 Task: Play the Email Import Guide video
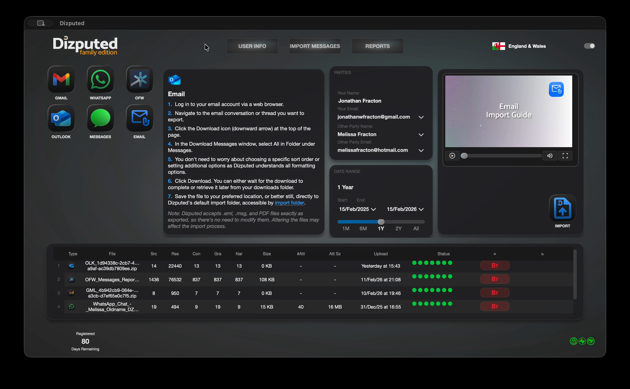tap(452, 156)
